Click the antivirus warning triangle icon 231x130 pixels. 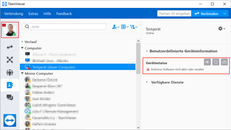point(148,69)
